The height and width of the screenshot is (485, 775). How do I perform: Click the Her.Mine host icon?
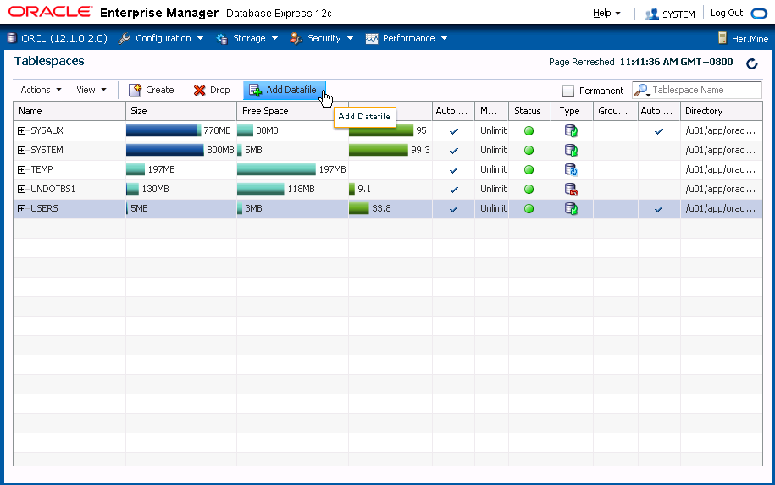click(x=722, y=38)
